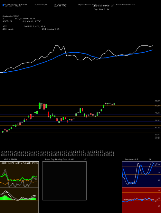
Task: Click the 'BUY Growing @ 8%' ADX signal
Action: 51,29
